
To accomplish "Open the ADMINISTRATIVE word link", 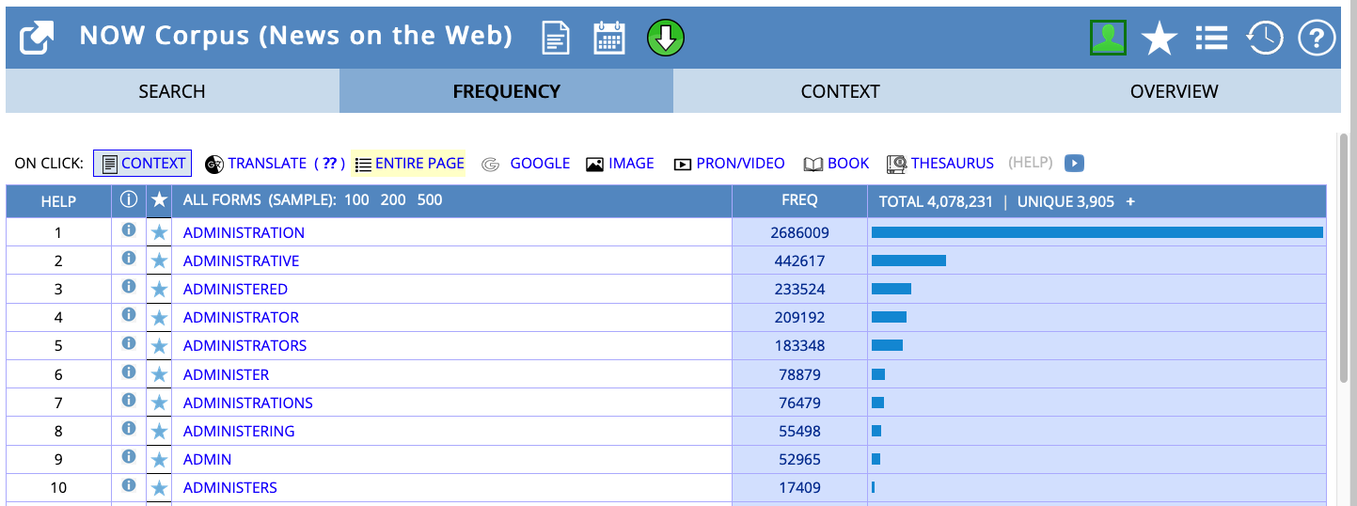I will coord(241,261).
